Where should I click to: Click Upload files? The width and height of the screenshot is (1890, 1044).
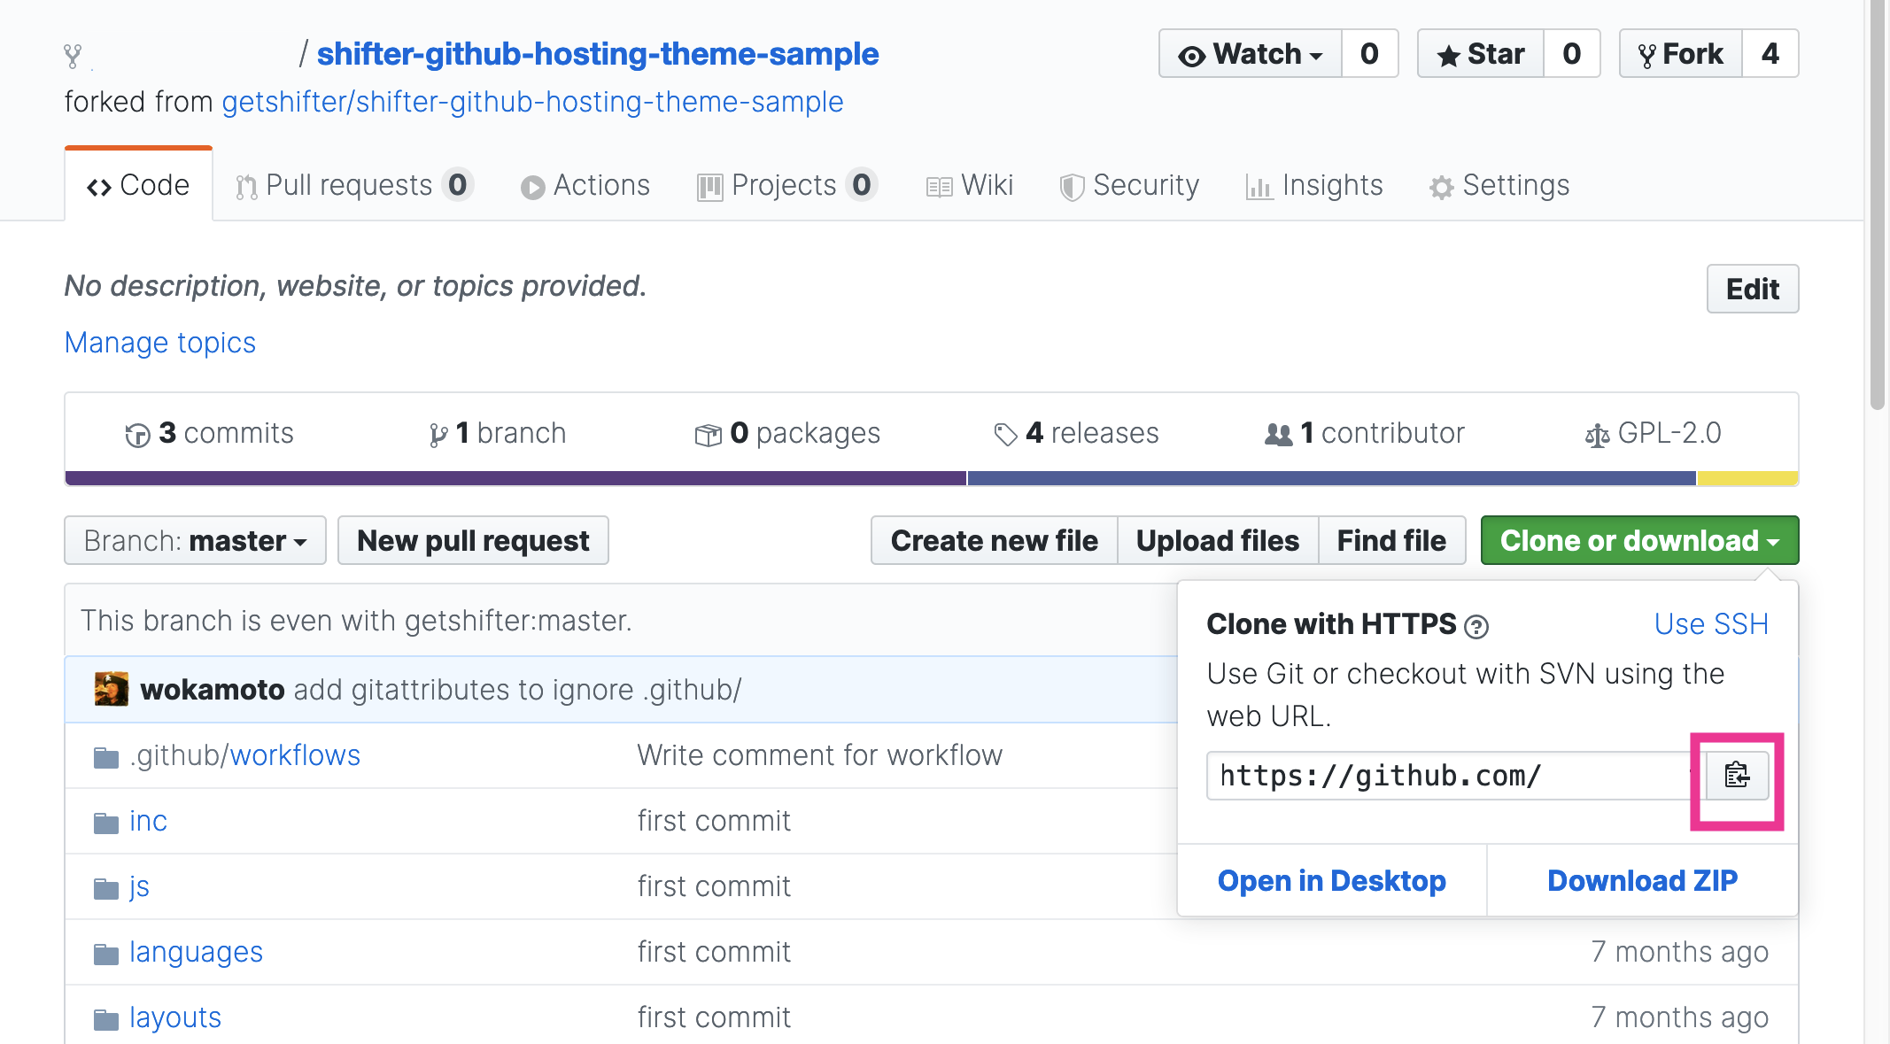(1218, 540)
